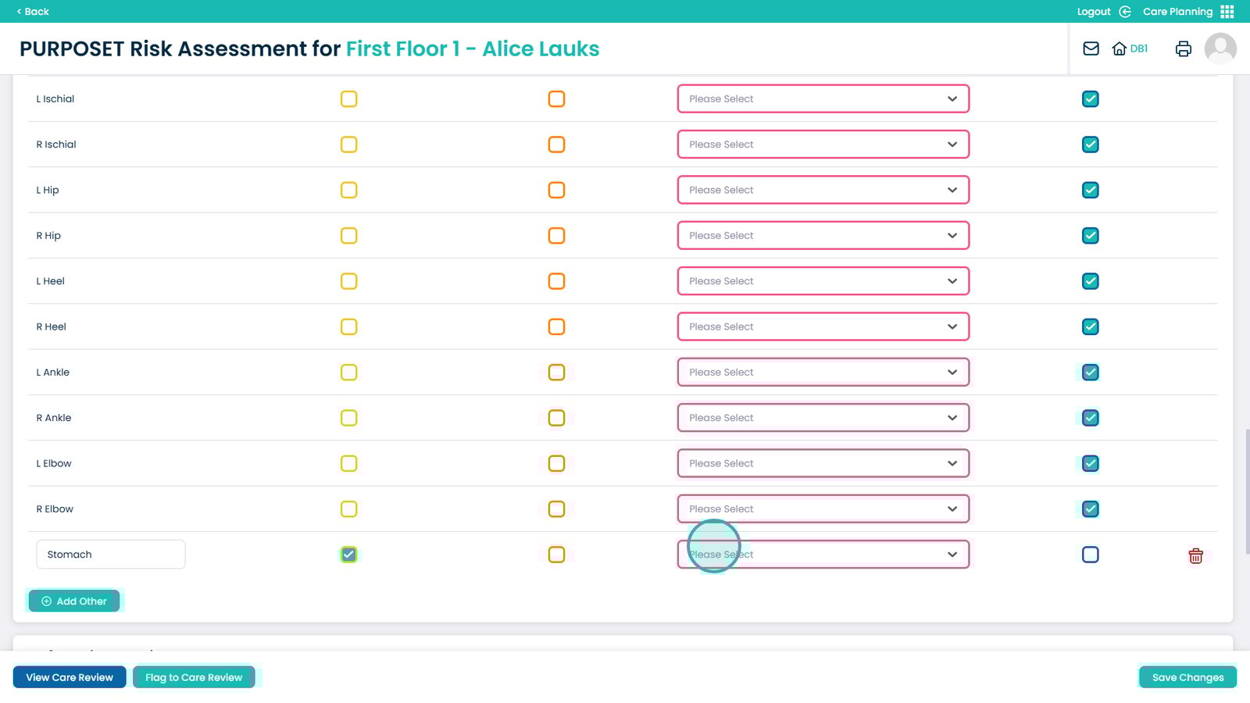The image size is (1250, 703).
Task: Click the Flag to Care Review button
Action: (194, 677)
